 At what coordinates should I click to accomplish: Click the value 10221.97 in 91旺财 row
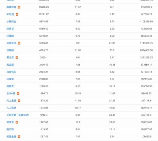click(x=44, y=14)
